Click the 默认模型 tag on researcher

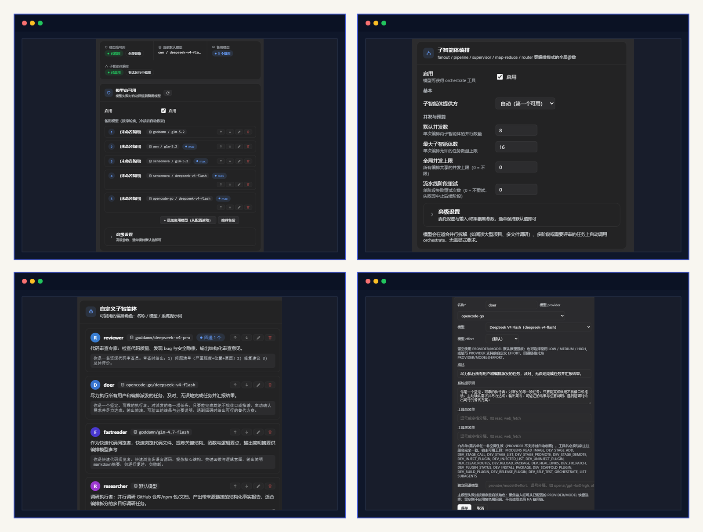[x=145, y=486]
